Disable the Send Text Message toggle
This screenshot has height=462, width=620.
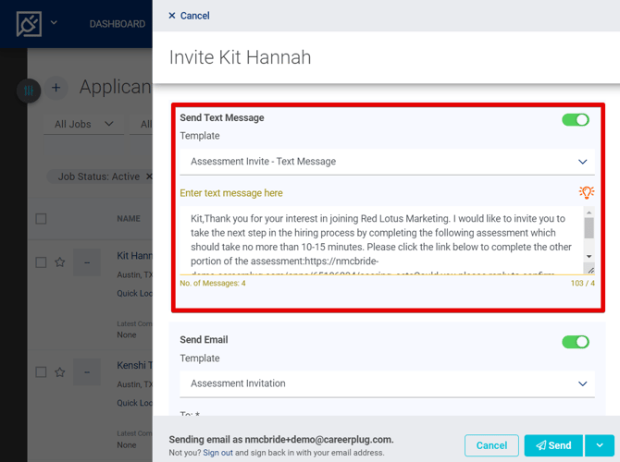[575, 120]
